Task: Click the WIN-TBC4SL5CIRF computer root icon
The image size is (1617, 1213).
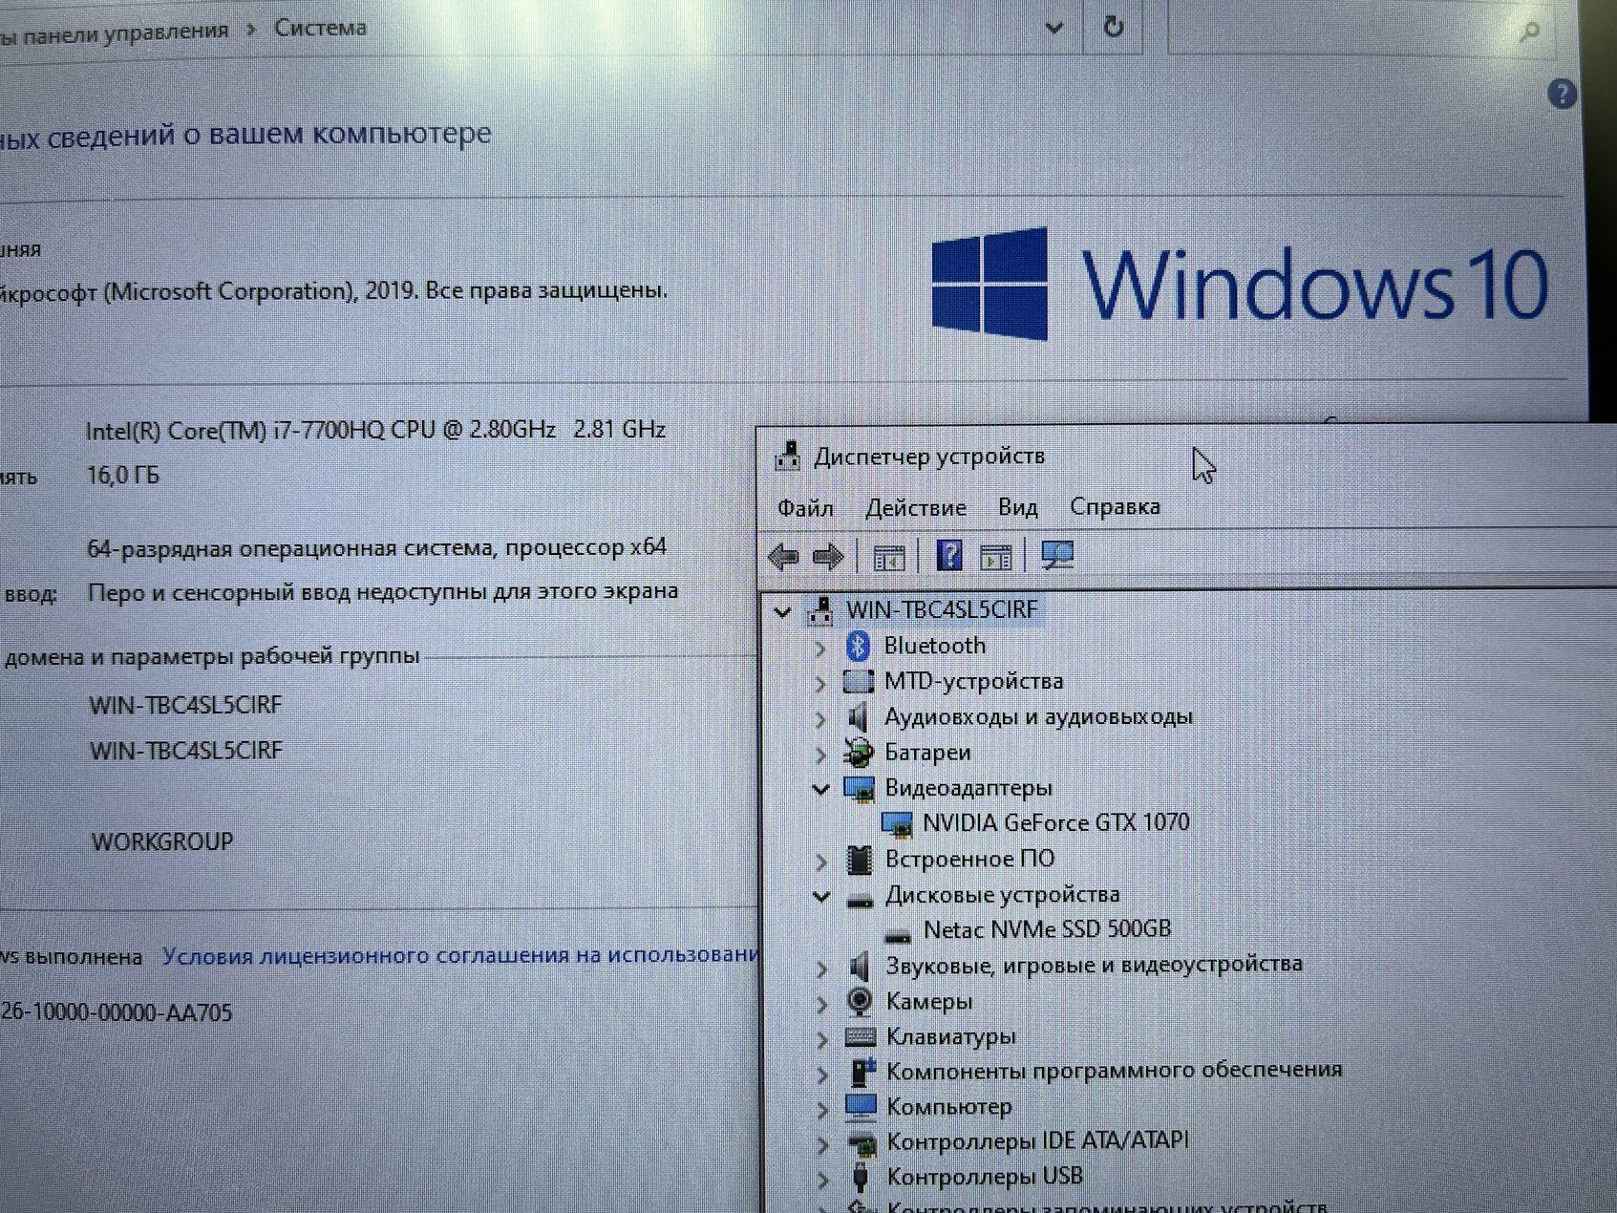Action: point(819,609)
